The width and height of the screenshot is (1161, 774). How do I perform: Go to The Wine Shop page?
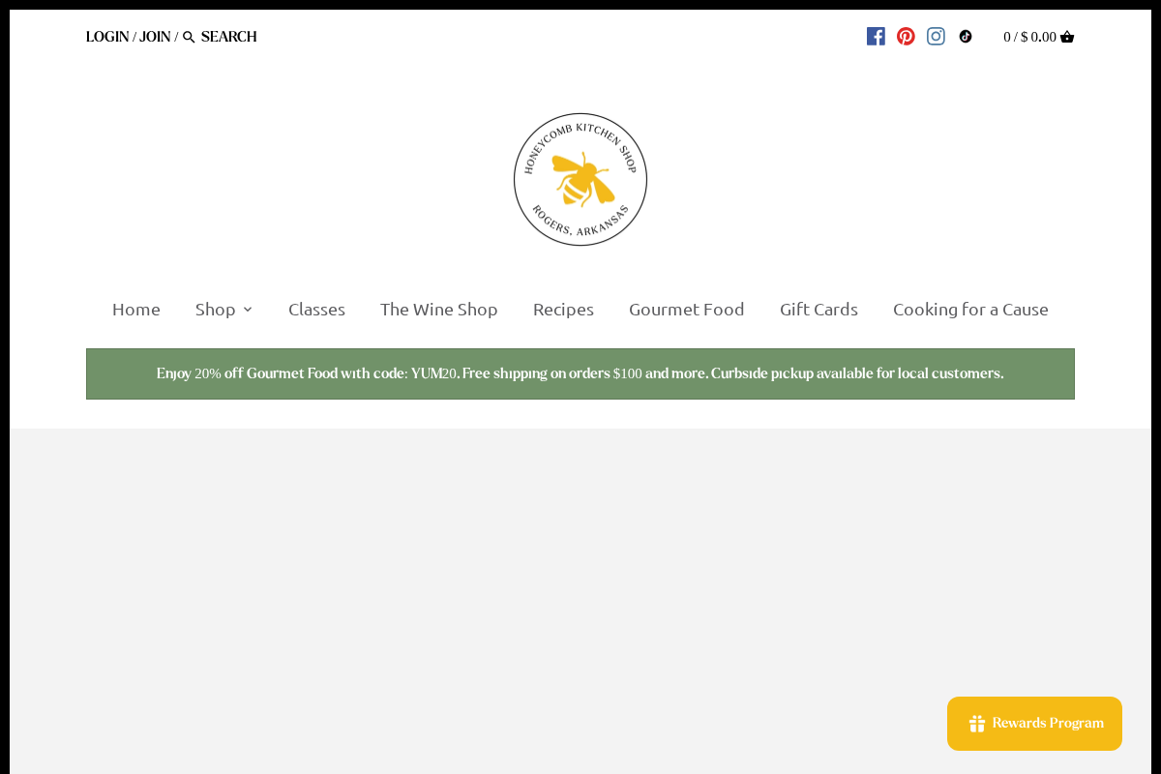click(439, 310)
